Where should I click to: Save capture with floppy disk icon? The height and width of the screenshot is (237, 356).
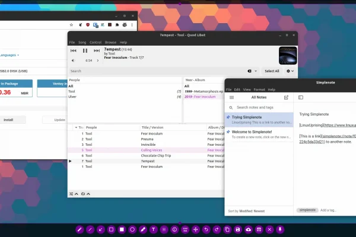coord(238,229)
